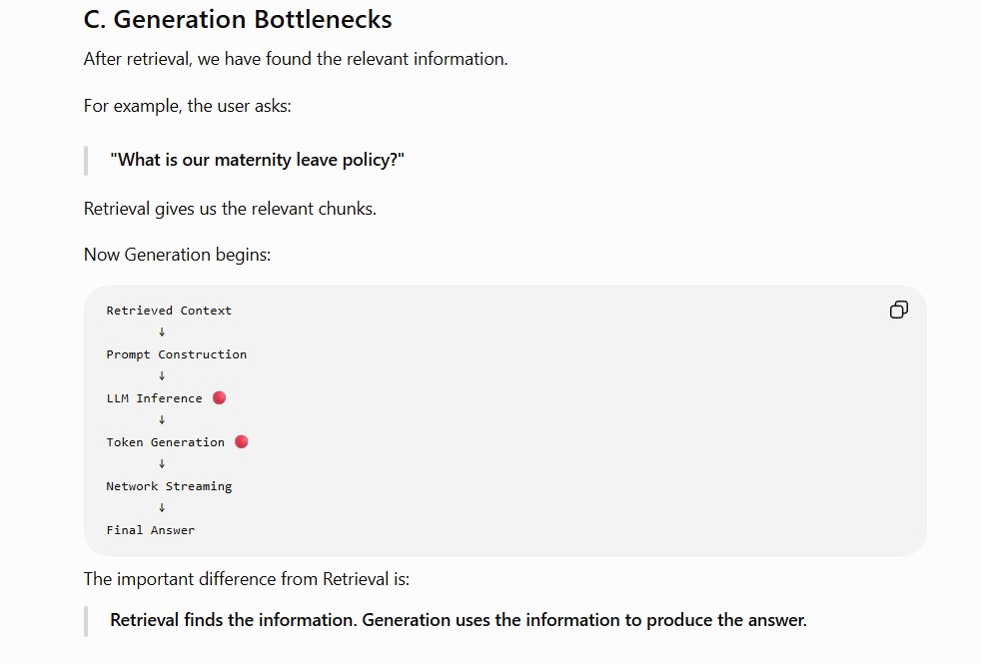
Task: Click the down arrow below Retrieved Context
Action: [x=162, y=332]
